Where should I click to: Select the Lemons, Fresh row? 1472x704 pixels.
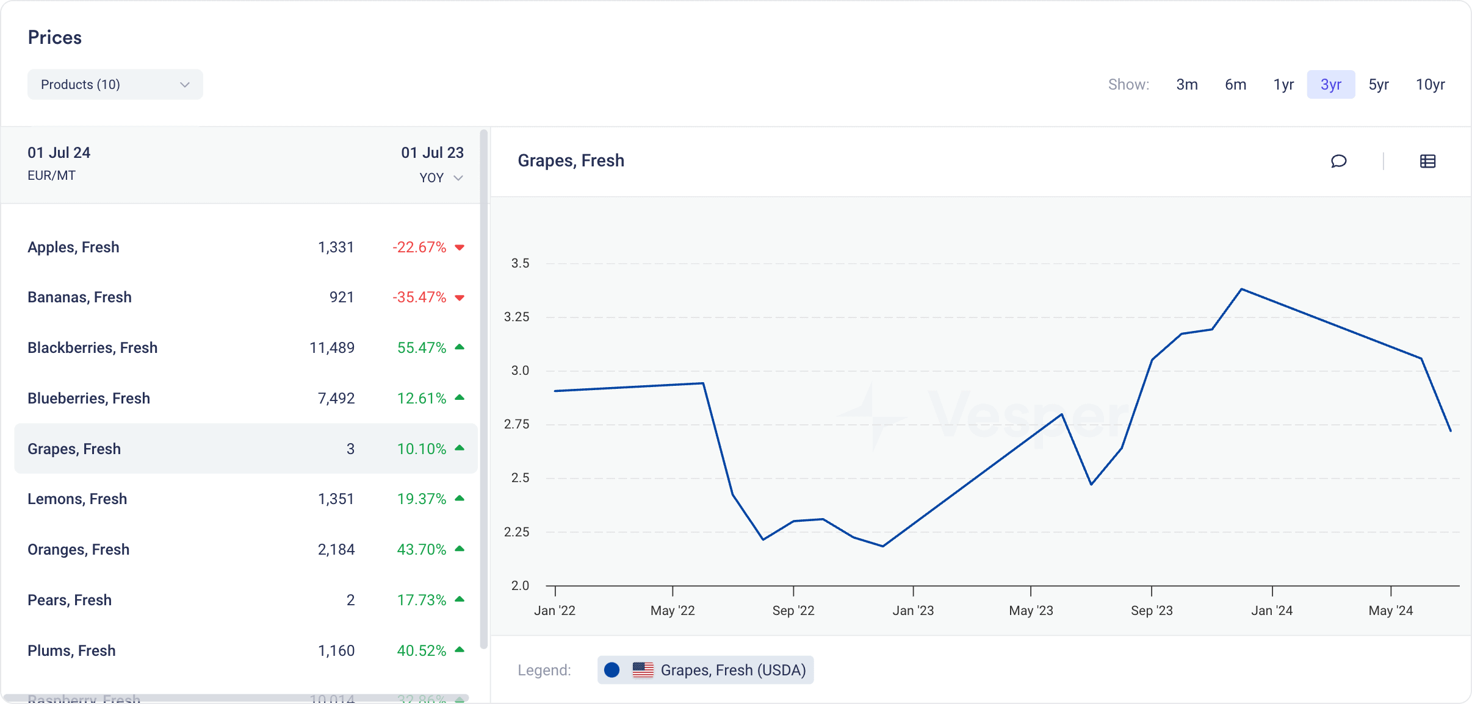[246, 499]
